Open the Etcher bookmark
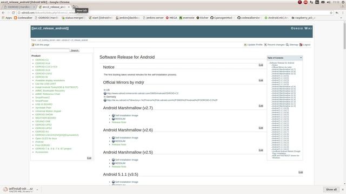This screenshot has height=194, width=346. pyautogui.click(x=202, y=18)
